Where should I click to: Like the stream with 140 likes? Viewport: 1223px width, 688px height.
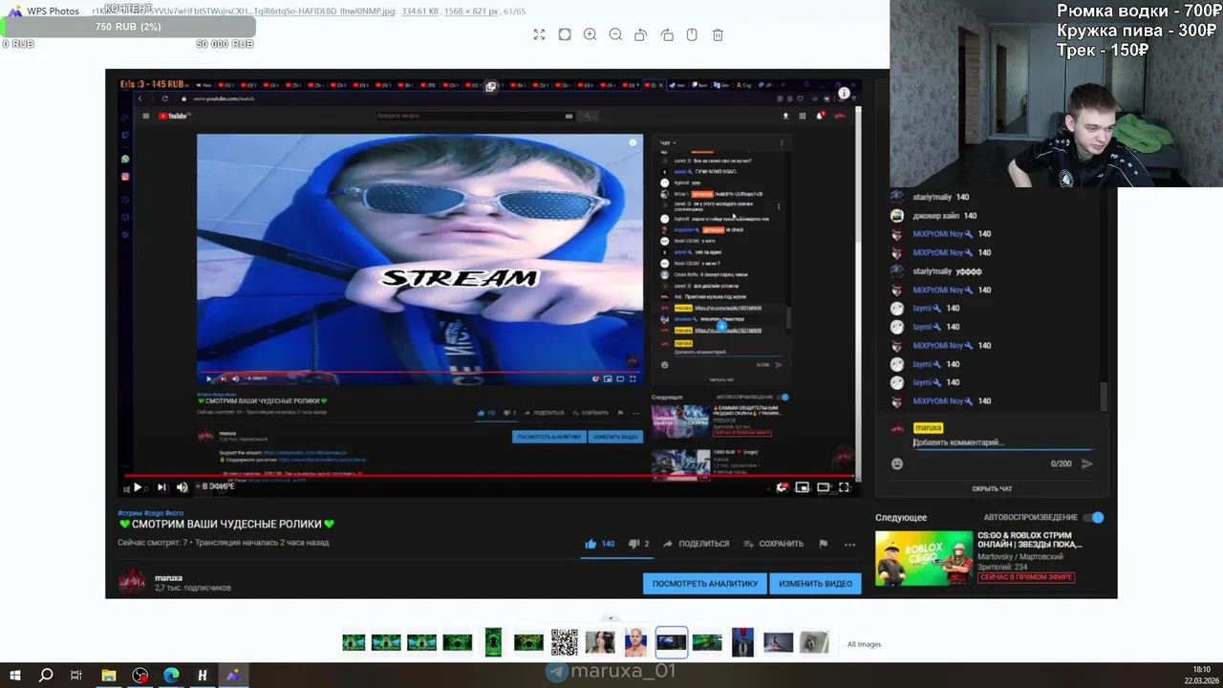coord(599,544)
